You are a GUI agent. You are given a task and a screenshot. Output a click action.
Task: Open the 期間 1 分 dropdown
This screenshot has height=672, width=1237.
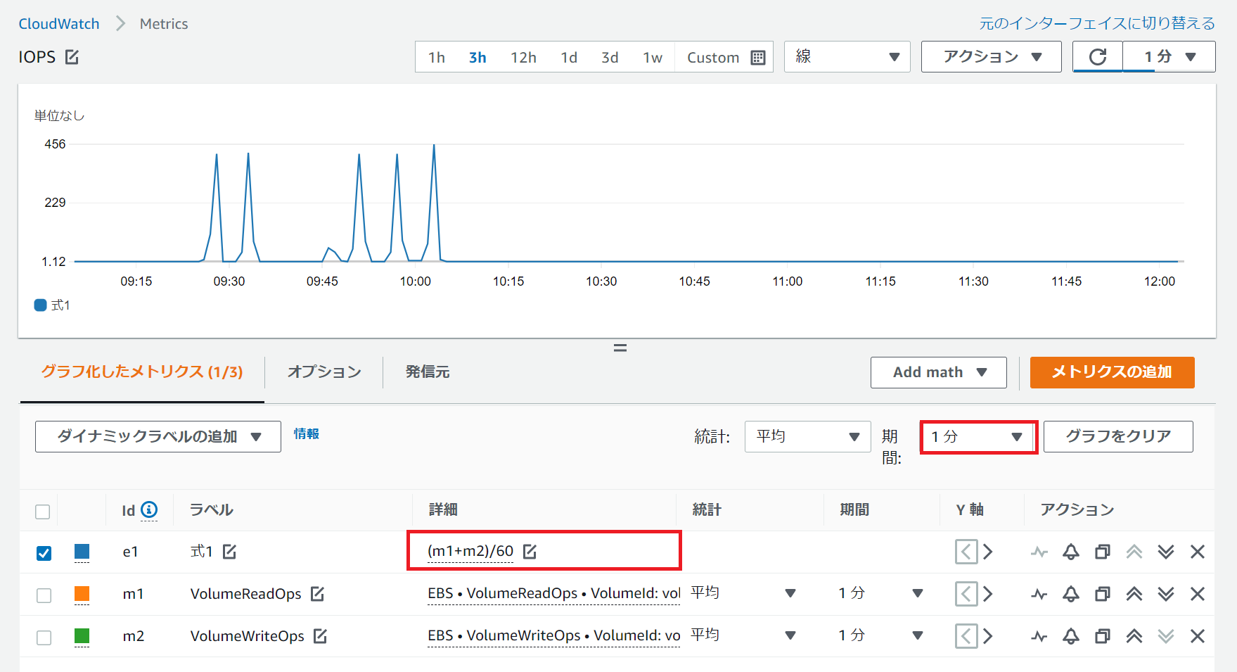(x=978, y=436)
